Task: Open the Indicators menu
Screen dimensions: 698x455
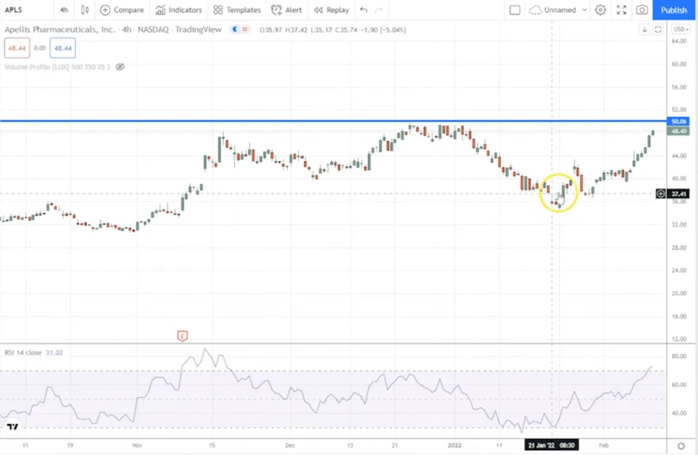Action: (x=178, y=10)
